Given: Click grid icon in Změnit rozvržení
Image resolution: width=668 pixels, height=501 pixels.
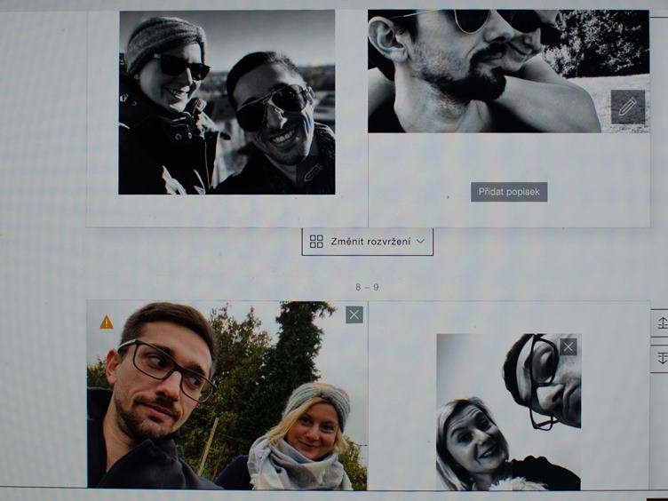Looking at the screenshot, I should click(x=316, y=242).
